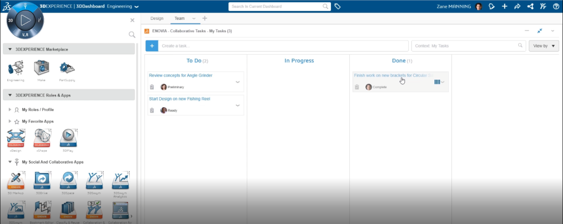Collapse My Social And Collaborative Apps
The width and height of the screenshot is (563, 224).
(x=10, y=162)
